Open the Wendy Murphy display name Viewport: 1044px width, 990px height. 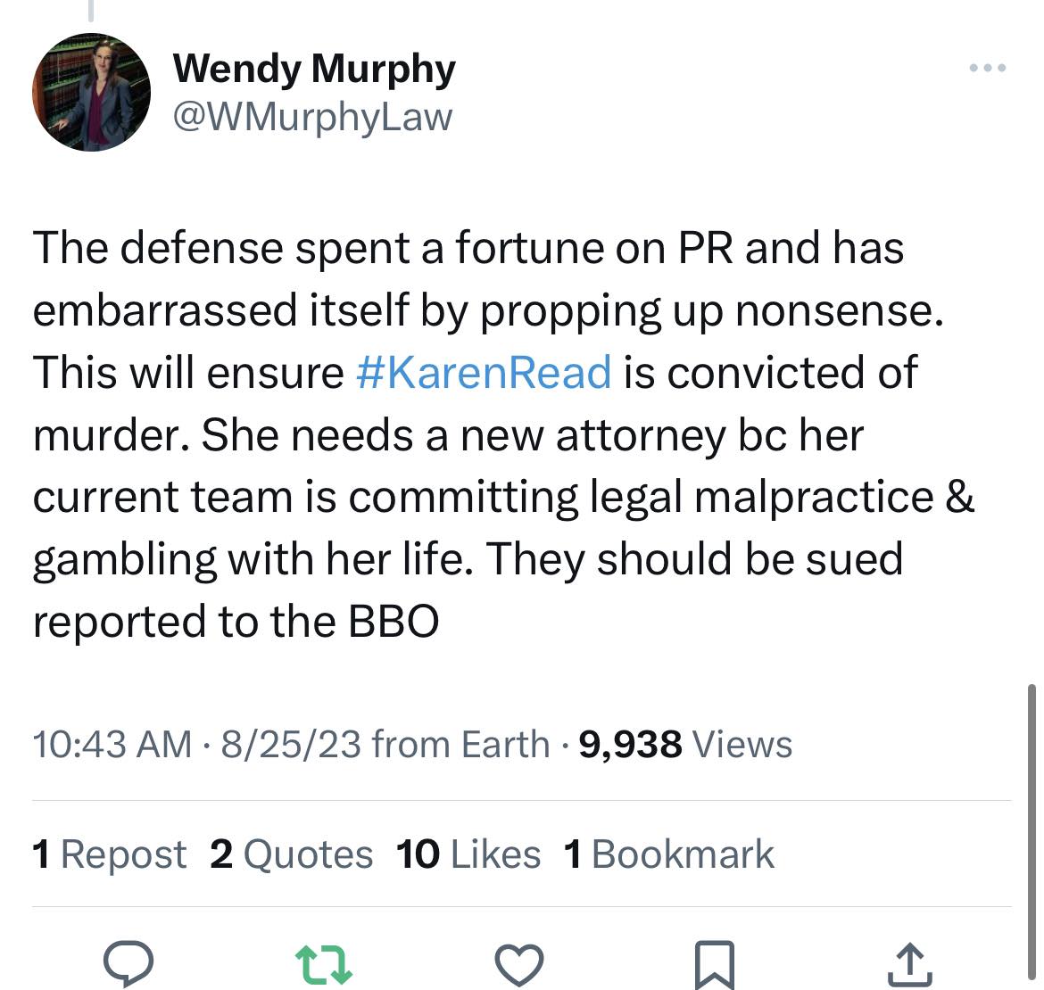tap(313, 69)
